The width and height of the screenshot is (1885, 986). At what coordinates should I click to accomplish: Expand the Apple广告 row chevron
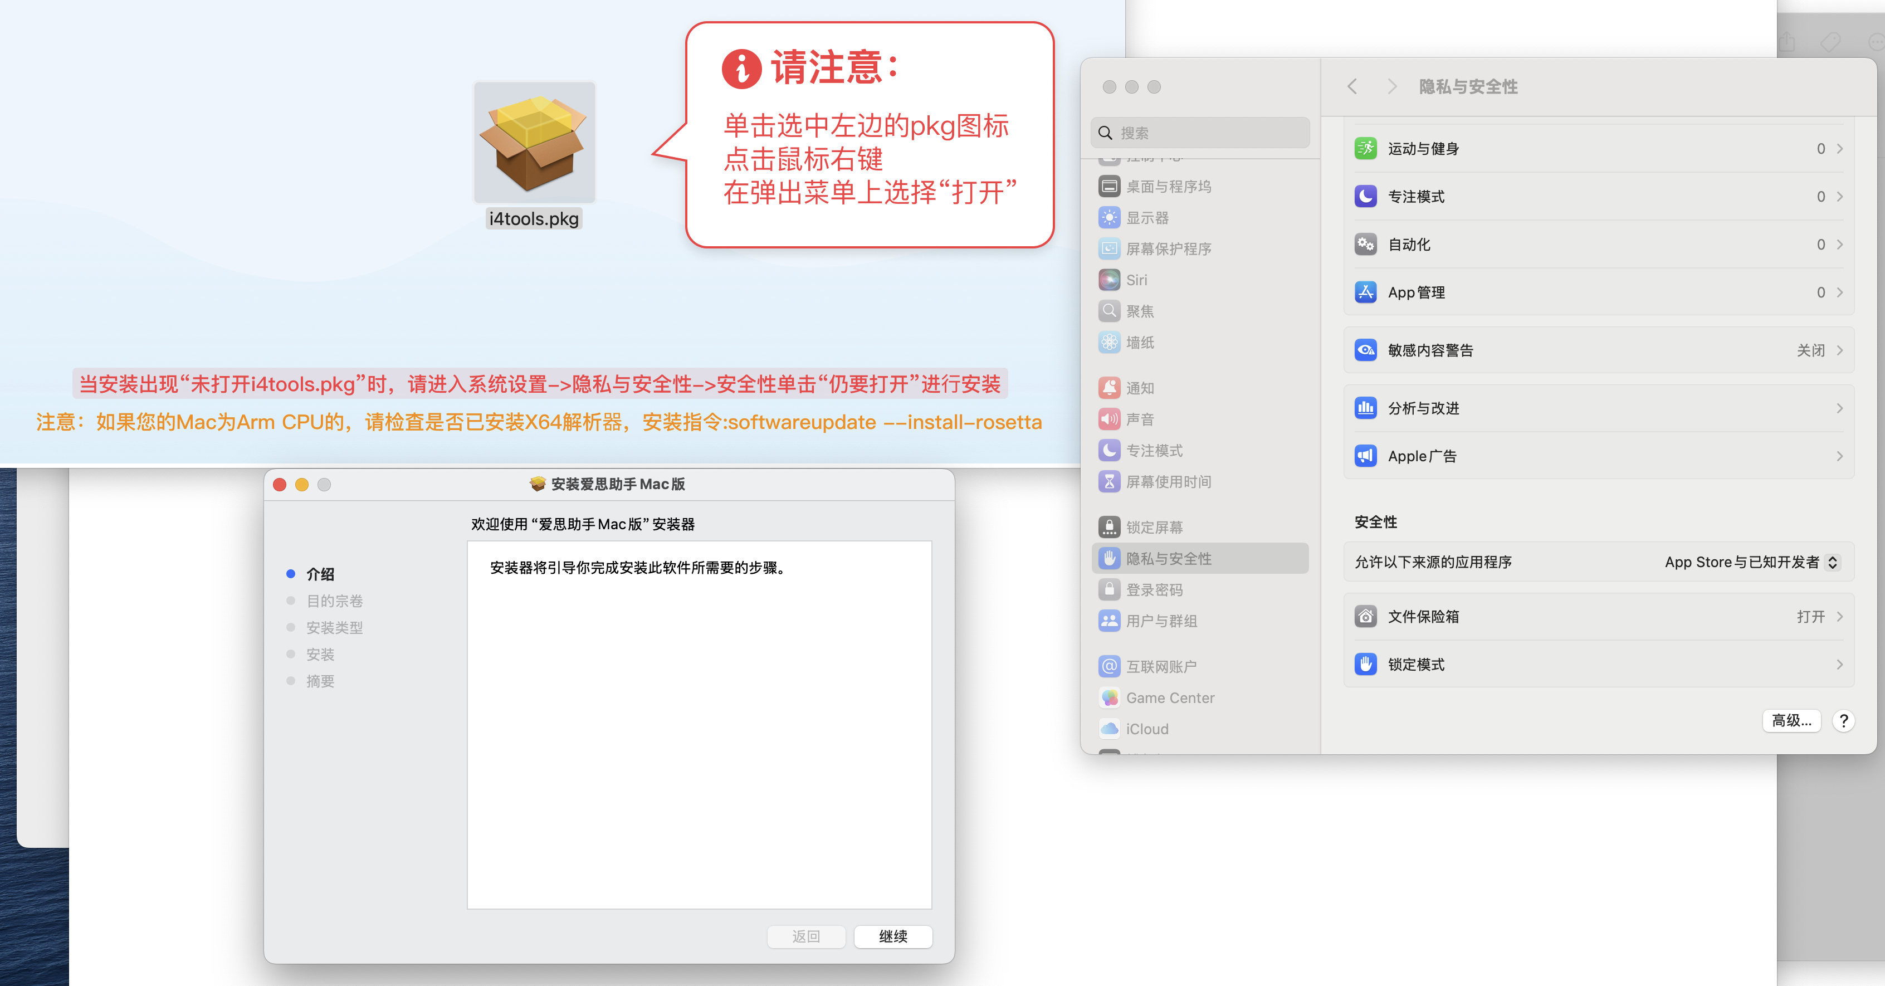tap(1840, 456)
